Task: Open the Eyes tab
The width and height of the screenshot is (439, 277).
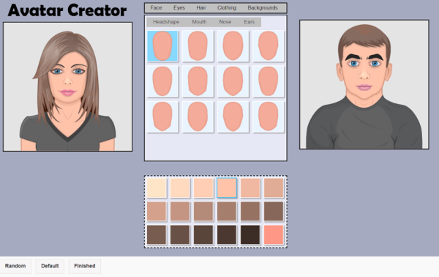Action: point(179,8)
